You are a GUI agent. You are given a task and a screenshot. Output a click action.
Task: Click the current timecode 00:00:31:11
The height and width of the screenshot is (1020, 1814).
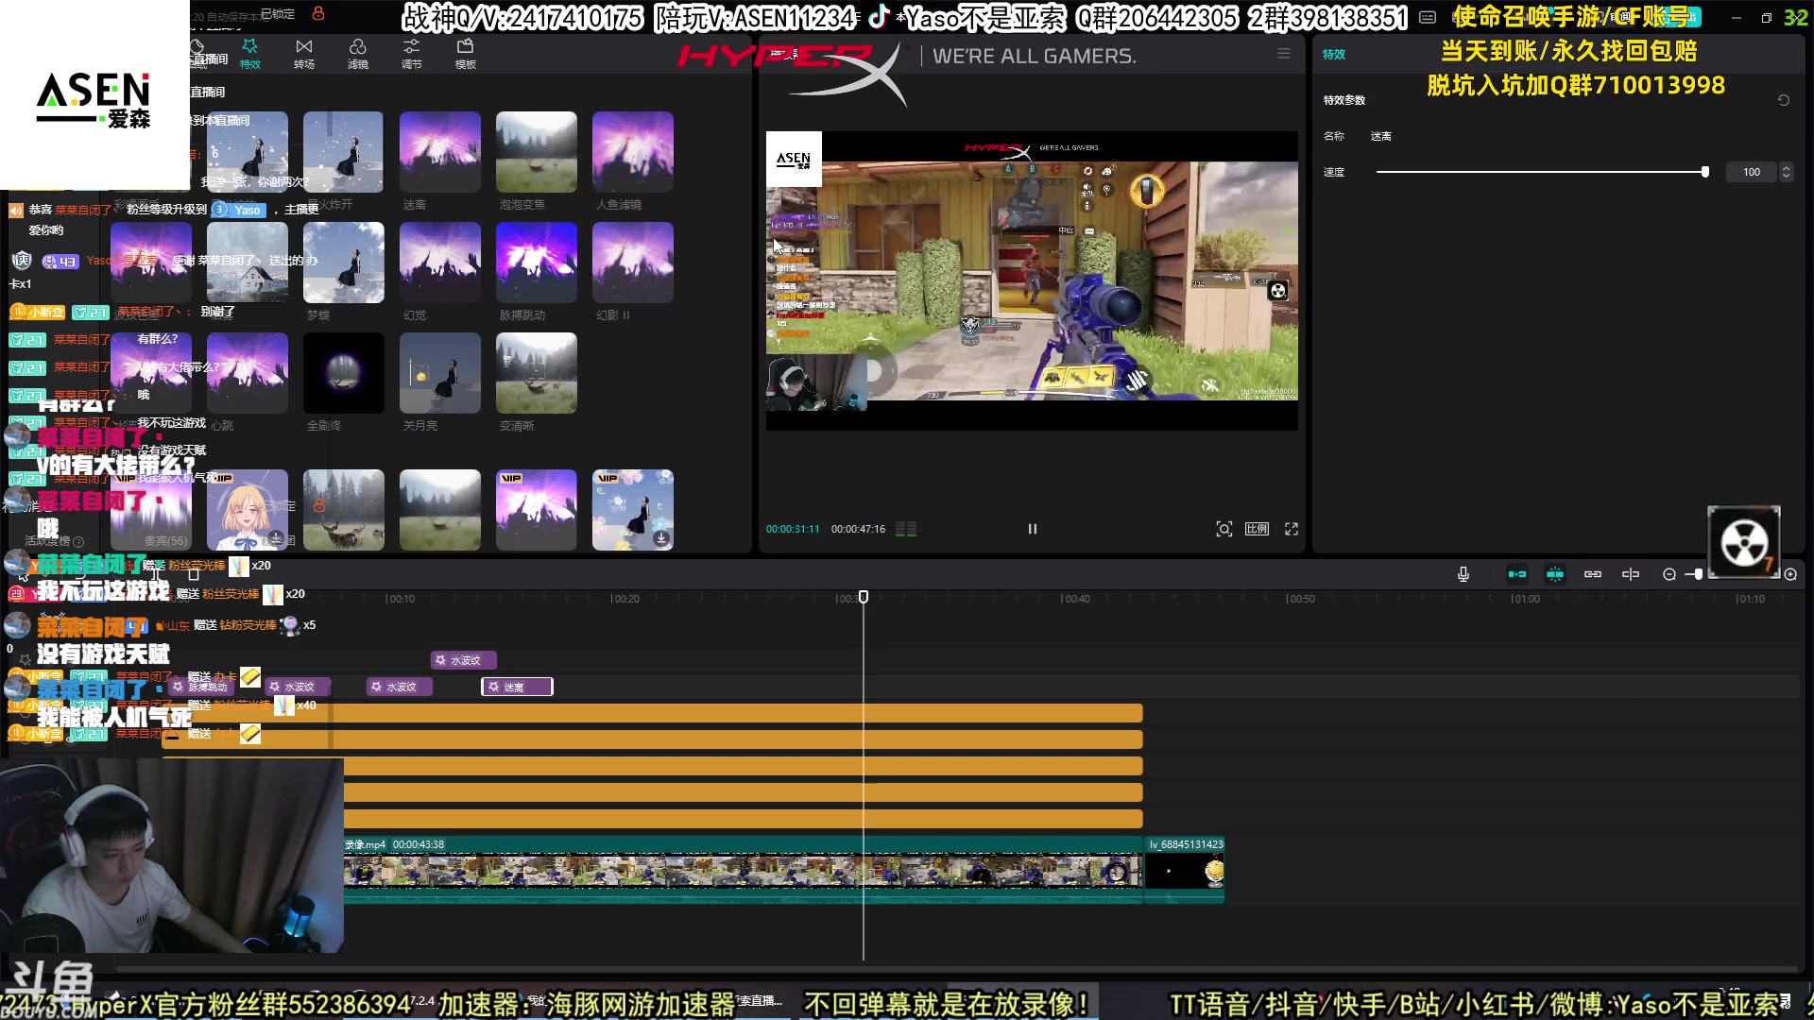[793, 529]
